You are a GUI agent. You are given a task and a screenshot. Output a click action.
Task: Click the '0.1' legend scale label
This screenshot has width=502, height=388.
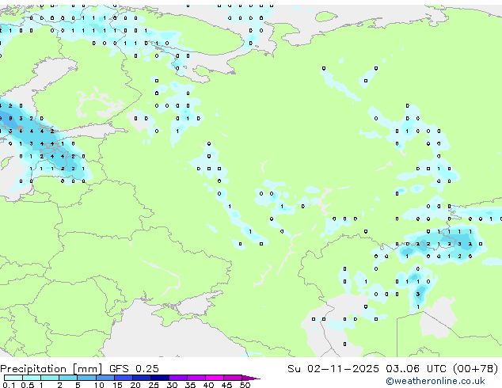pyautogui.click(x=9, y=385)
